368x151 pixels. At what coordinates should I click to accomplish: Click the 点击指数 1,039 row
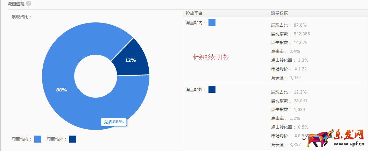point(285,109)
